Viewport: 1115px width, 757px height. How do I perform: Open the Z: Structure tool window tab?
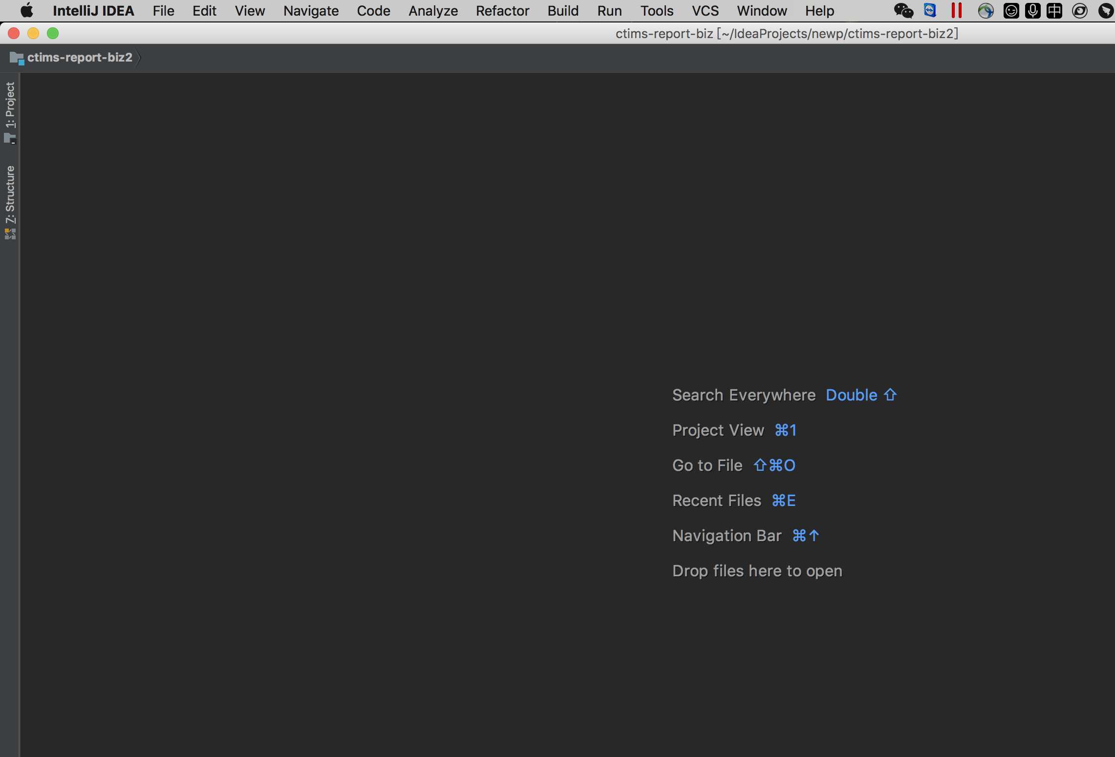tap(10, 202)
